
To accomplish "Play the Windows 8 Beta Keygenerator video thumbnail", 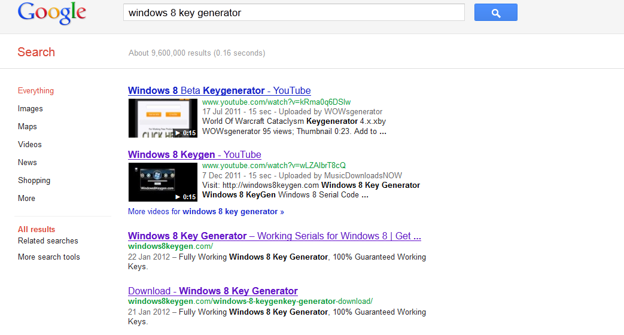I will 163,118.
